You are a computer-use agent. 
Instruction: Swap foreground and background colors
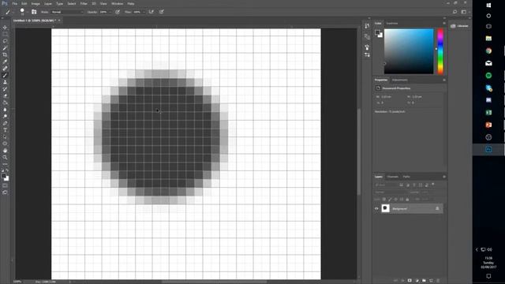[7, 170]
